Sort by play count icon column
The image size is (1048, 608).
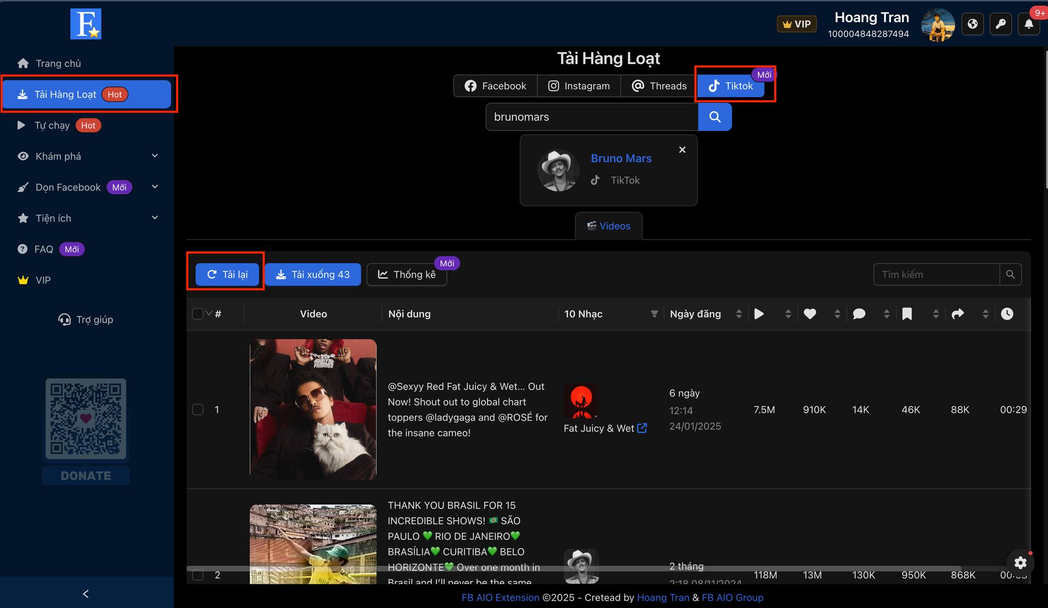[x=759, y=314]
